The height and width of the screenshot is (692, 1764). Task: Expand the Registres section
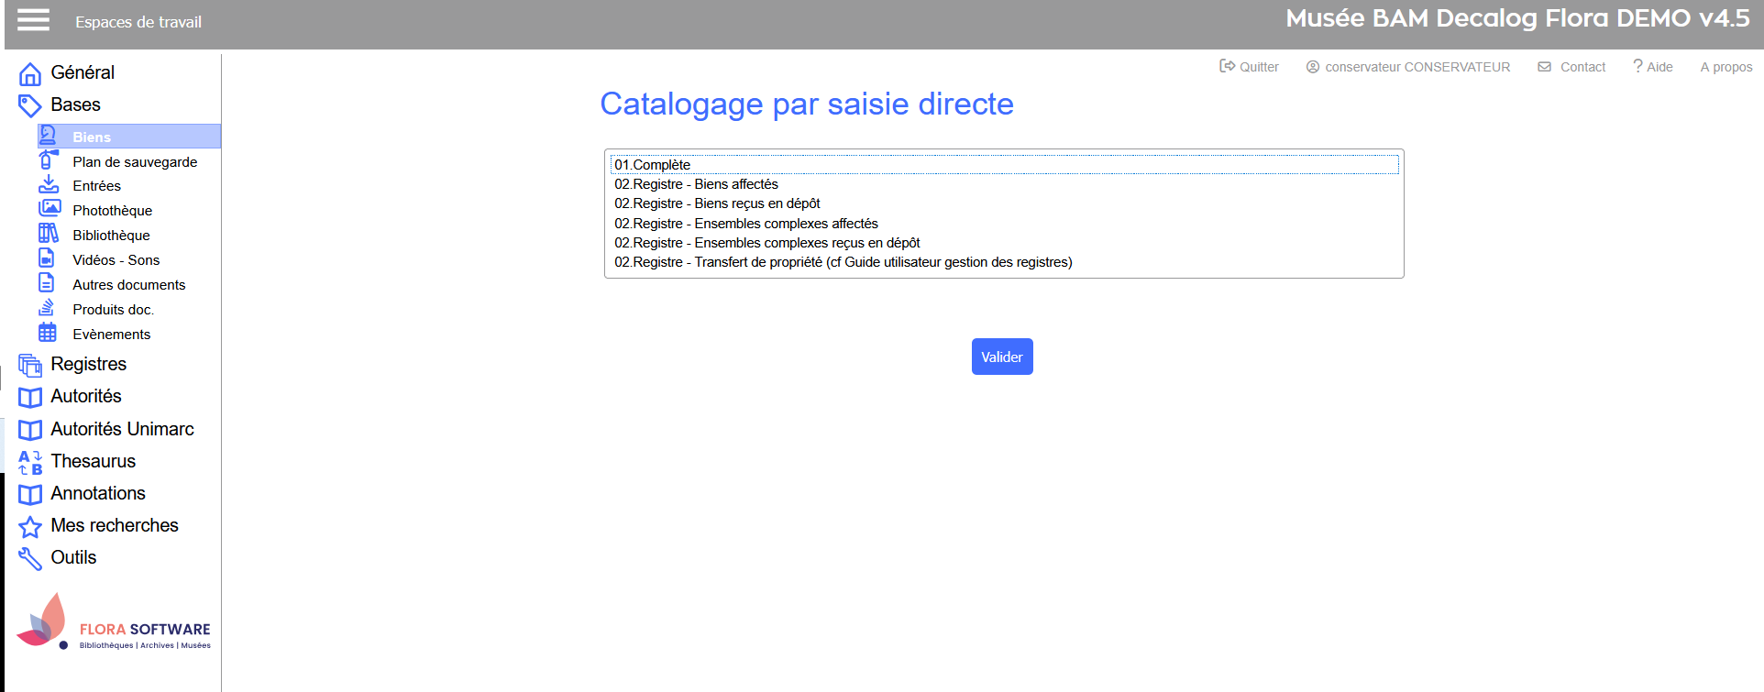pyautogui.click(x=88, y=364)
